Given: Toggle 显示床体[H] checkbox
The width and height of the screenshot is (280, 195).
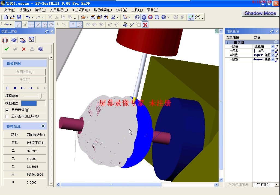Looking at the screenshot, I should click(x=7, y=110).
